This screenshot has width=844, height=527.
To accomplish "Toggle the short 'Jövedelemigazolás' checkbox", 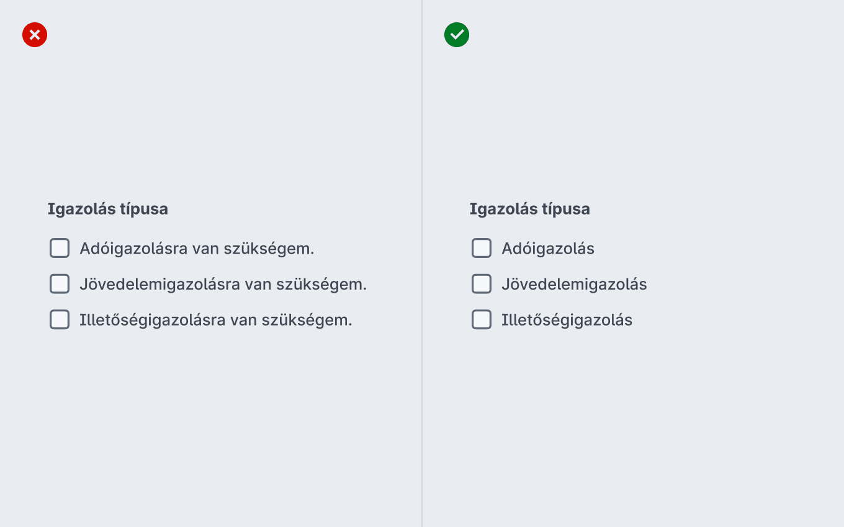I will [482, 284].
